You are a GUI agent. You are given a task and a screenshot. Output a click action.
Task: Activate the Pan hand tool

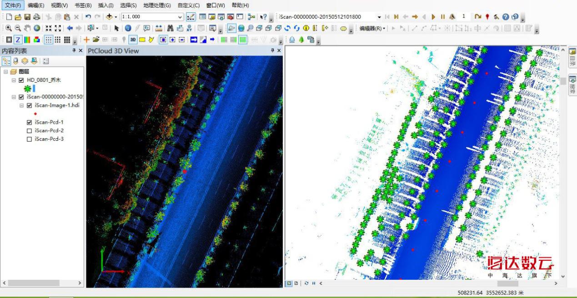27,28
